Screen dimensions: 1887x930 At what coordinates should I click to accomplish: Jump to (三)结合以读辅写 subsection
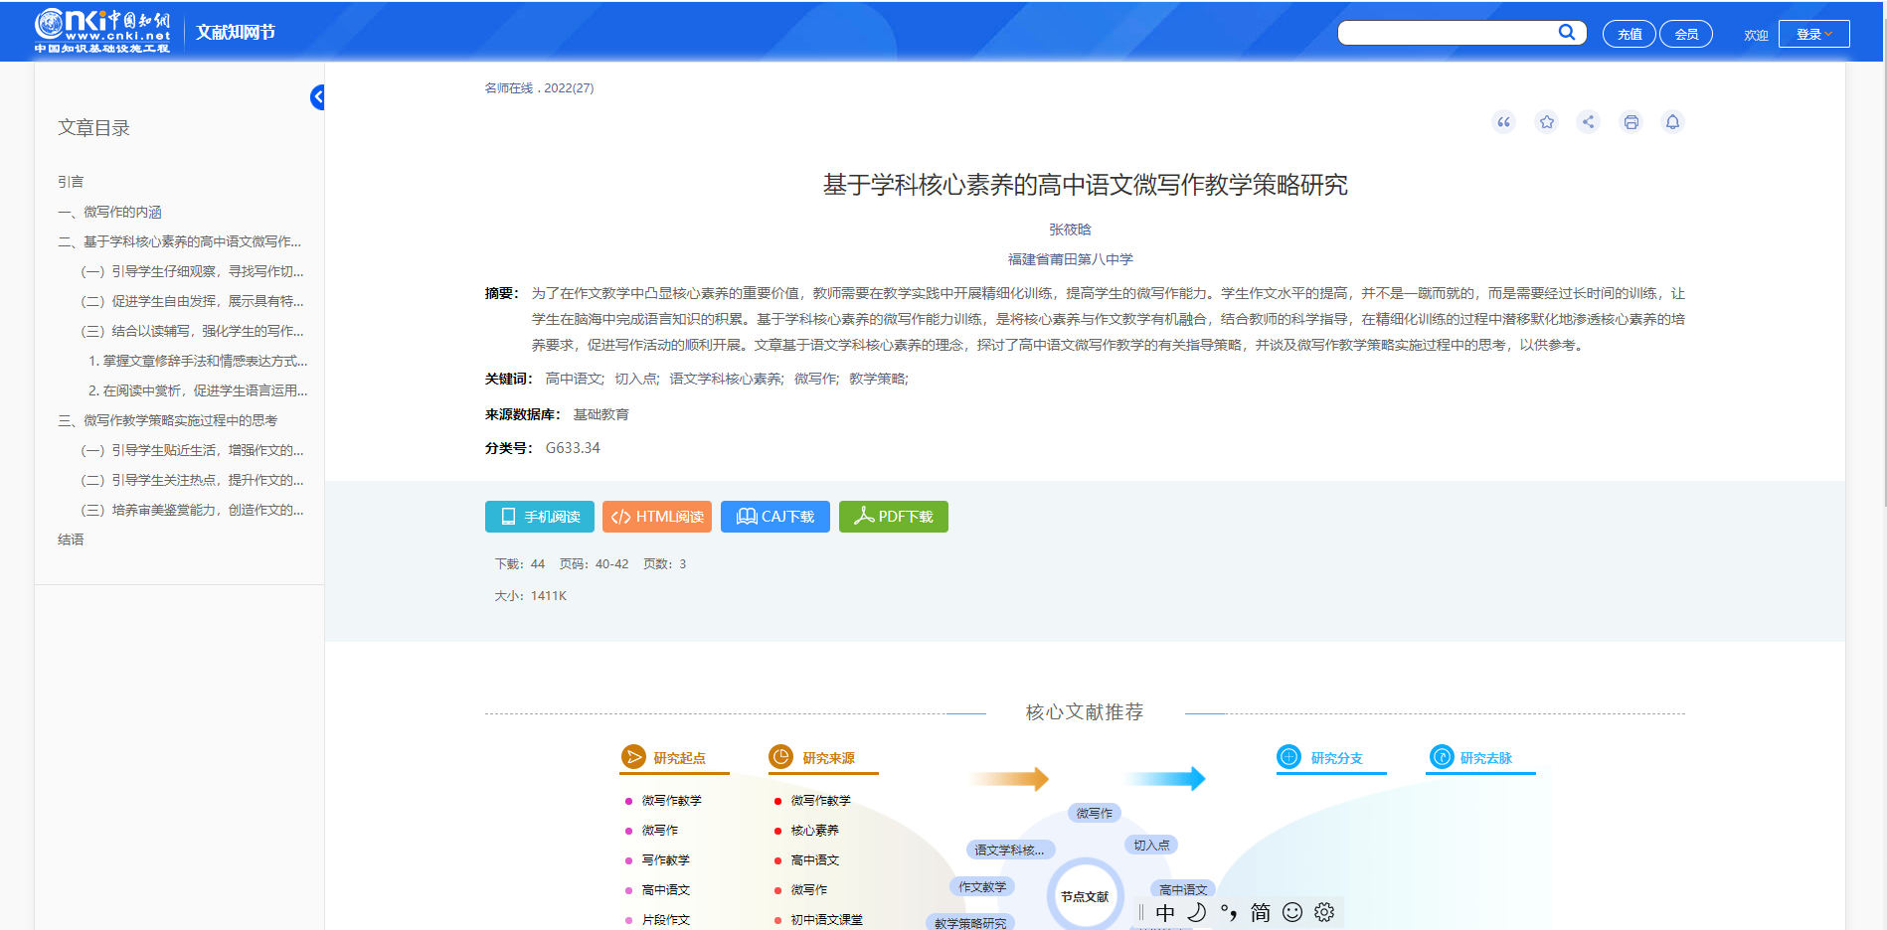tap(192, 331)
